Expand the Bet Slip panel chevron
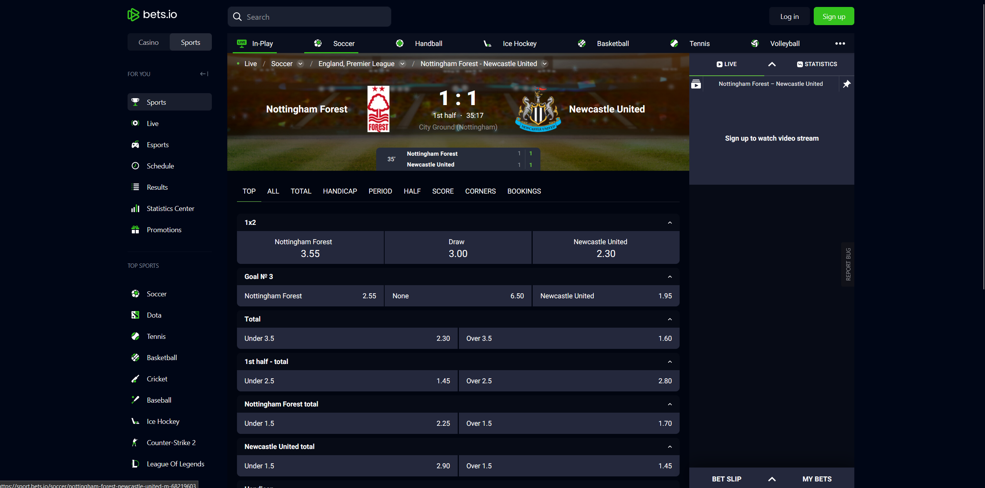 (772, 479)
